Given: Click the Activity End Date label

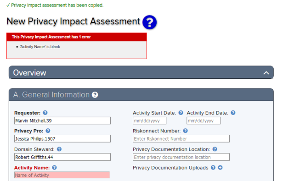Looking at the screenshot, I should point(208,113).
